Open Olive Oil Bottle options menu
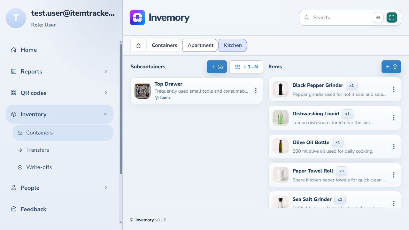Image resolution: width=409 pixels, height=230 pixels. point(394,146)
